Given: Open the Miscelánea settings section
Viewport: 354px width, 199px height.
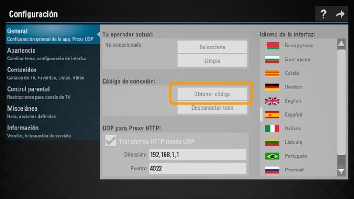Looking at the screenshot, I should (x=53, y=112).
